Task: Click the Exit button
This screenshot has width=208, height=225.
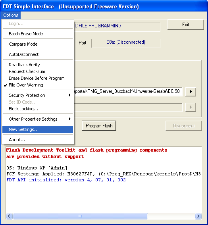Action: tap(186, 25)
